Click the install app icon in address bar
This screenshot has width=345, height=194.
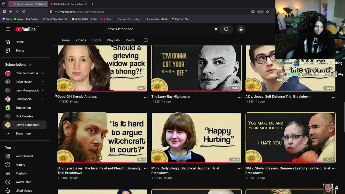point(253,12)
